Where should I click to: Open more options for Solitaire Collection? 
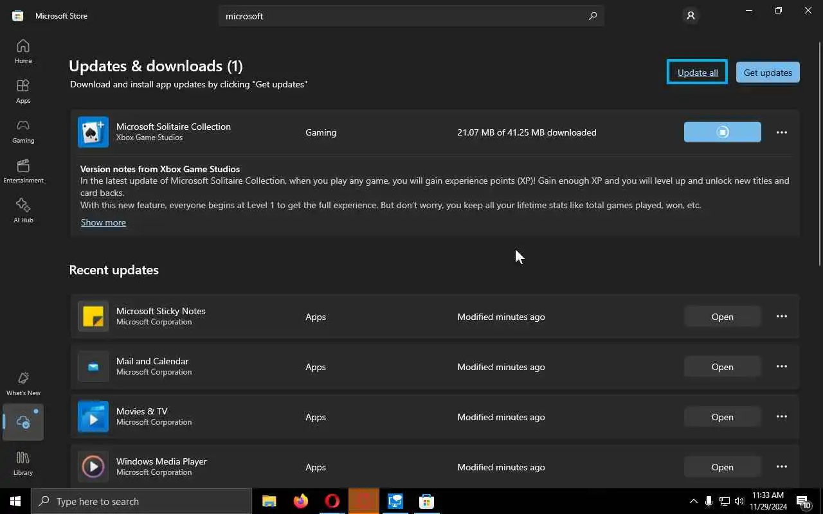coord(782,132)
